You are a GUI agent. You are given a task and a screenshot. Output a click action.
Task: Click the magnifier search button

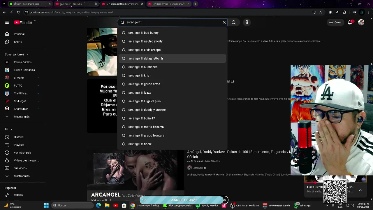pos(234,22)
